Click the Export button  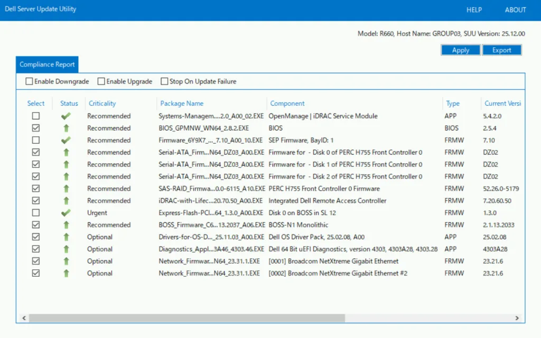501,50
